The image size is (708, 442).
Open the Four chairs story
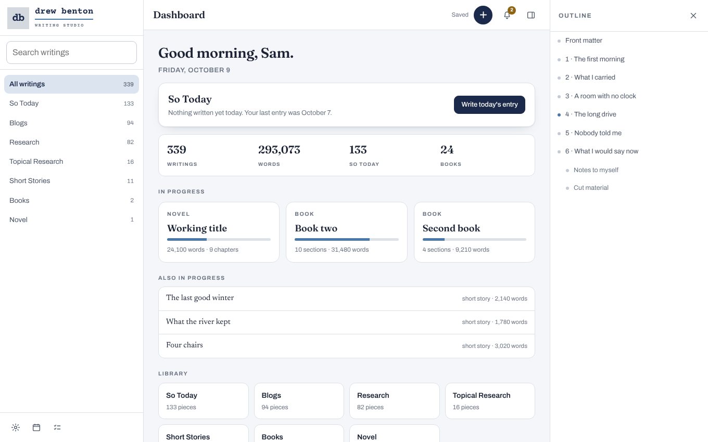pos(347,346)
